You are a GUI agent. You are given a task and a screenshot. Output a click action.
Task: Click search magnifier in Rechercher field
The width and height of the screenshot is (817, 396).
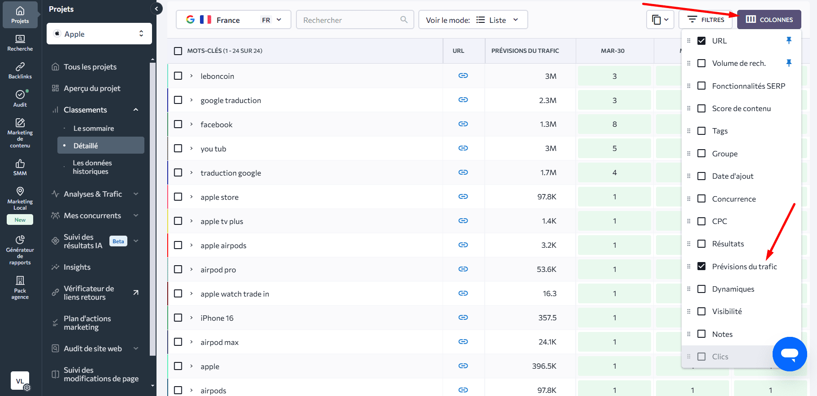coord(404,20)
